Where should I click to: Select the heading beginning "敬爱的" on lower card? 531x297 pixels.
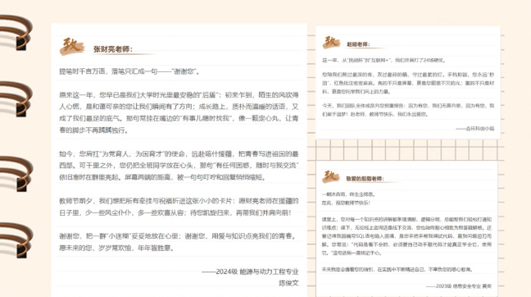point(365,179)
